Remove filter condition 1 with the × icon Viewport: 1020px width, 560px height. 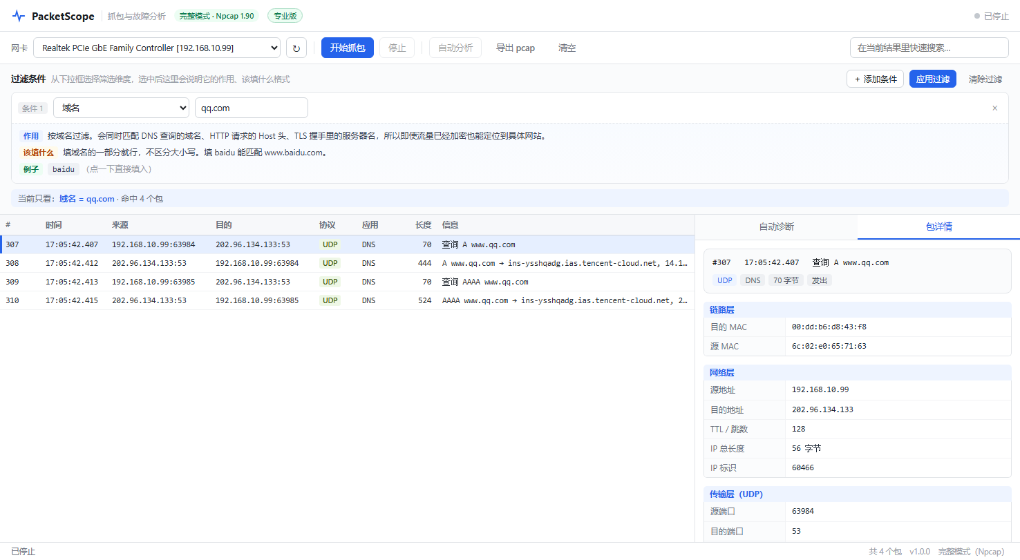(995, 108)
